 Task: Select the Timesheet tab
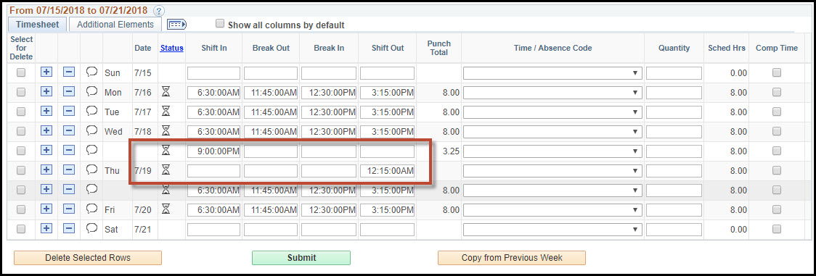point(38,25)
